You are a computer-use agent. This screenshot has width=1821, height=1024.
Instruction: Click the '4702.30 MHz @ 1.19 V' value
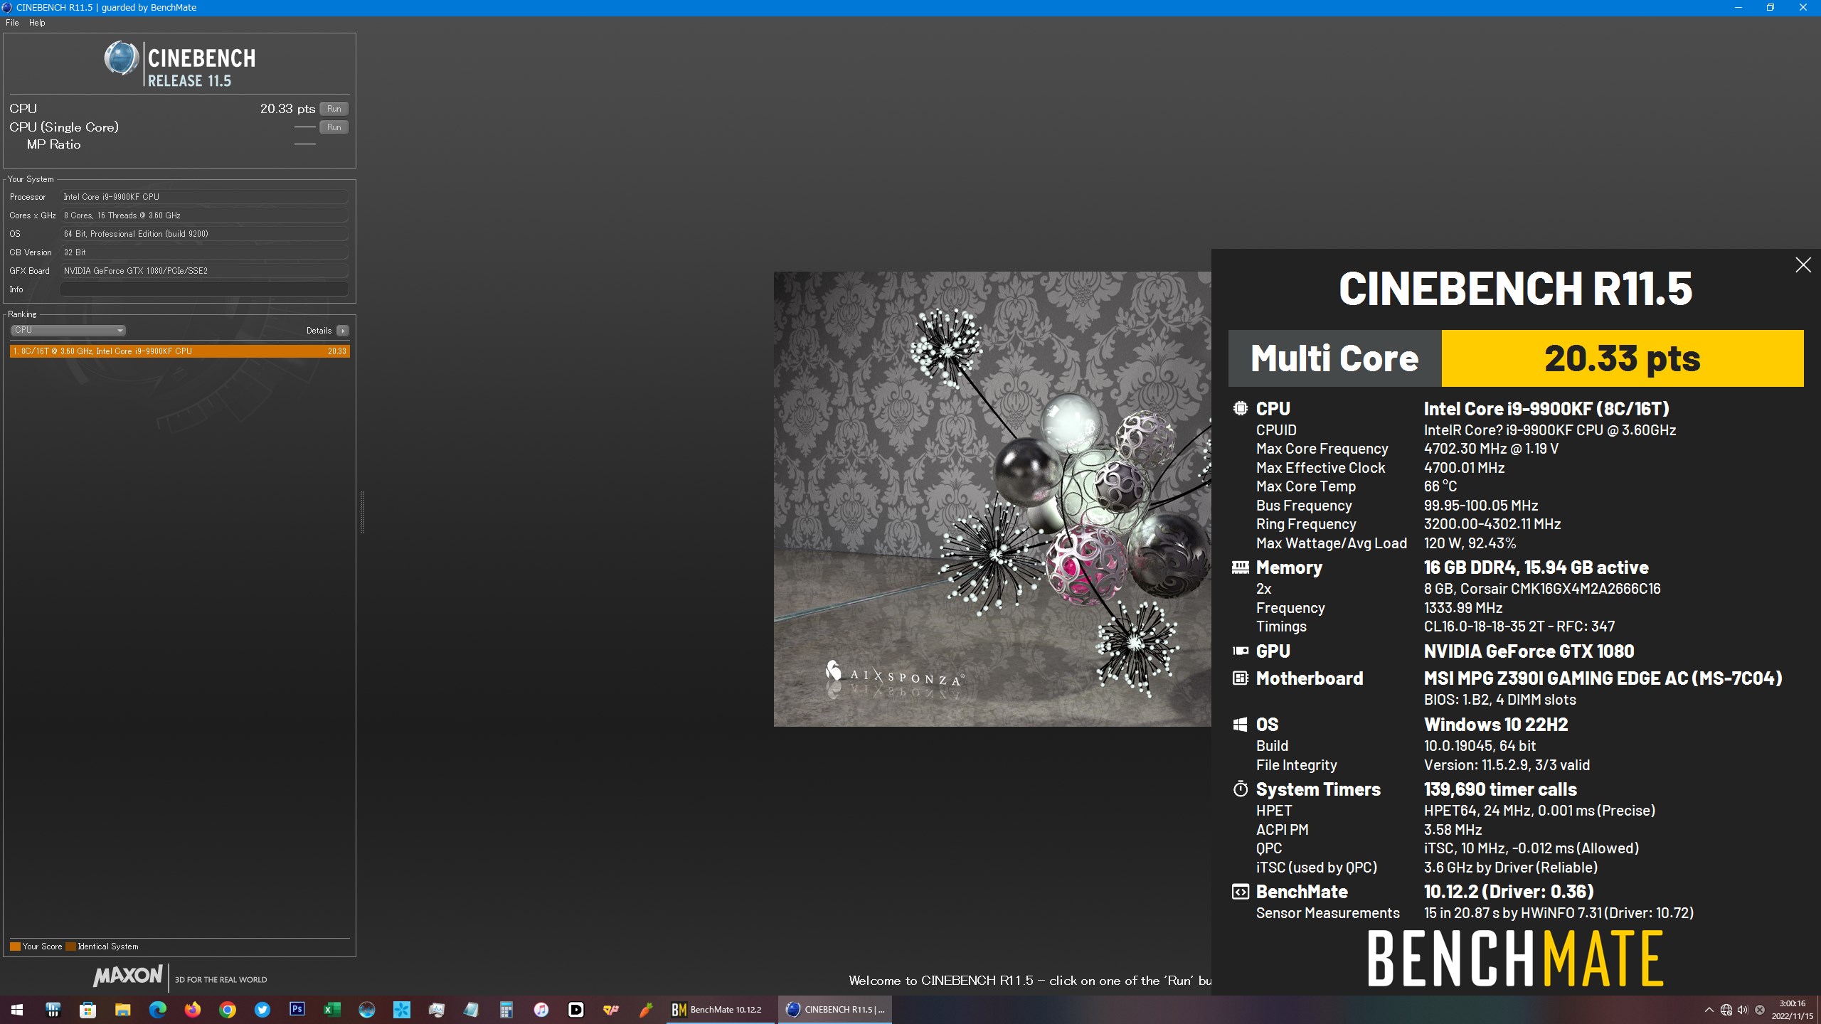click(x=1491, y=449)
